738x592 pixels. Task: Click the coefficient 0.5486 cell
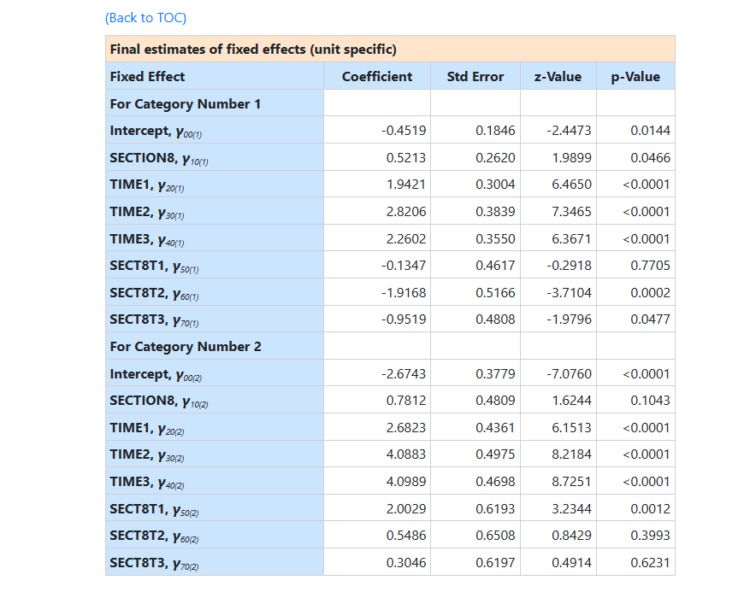pos(406,536)
